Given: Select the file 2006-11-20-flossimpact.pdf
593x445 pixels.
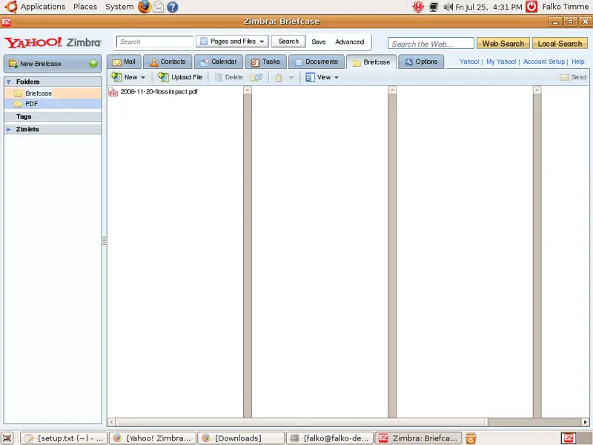Looking at the screenshot, I should point(159,91).
